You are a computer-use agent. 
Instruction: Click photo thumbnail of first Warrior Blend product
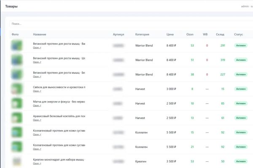pyautogui.click(x=16, y=45)
